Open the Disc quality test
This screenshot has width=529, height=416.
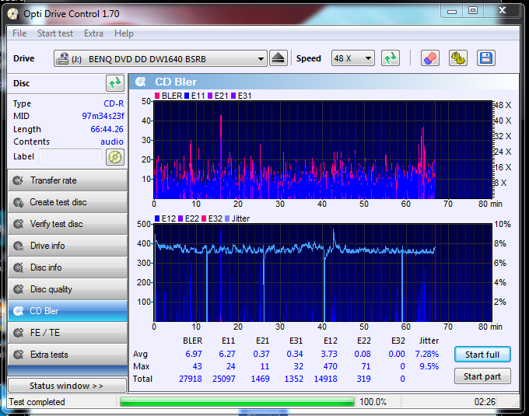click(68, 289)
